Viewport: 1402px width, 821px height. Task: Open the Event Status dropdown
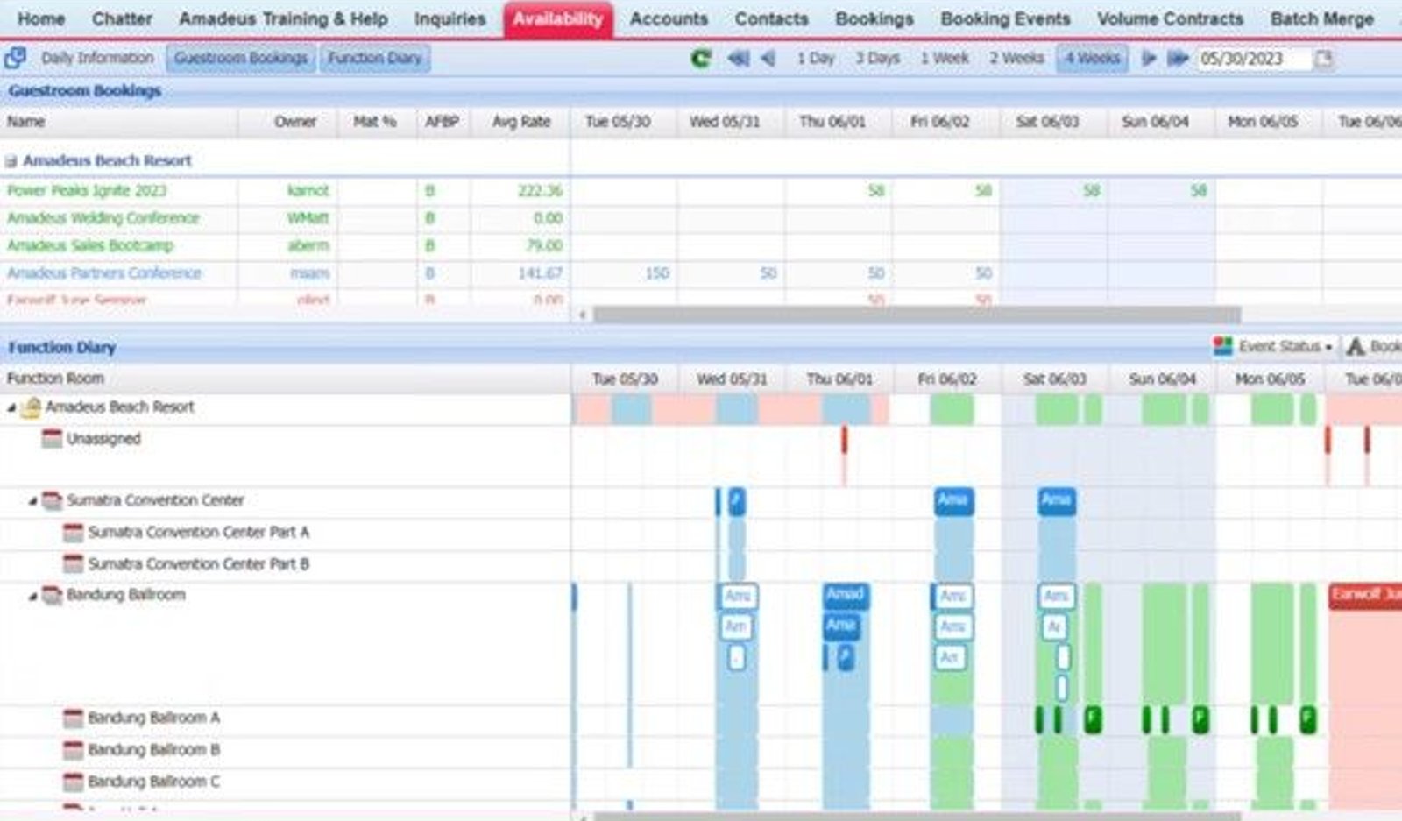click(1285, 346)
